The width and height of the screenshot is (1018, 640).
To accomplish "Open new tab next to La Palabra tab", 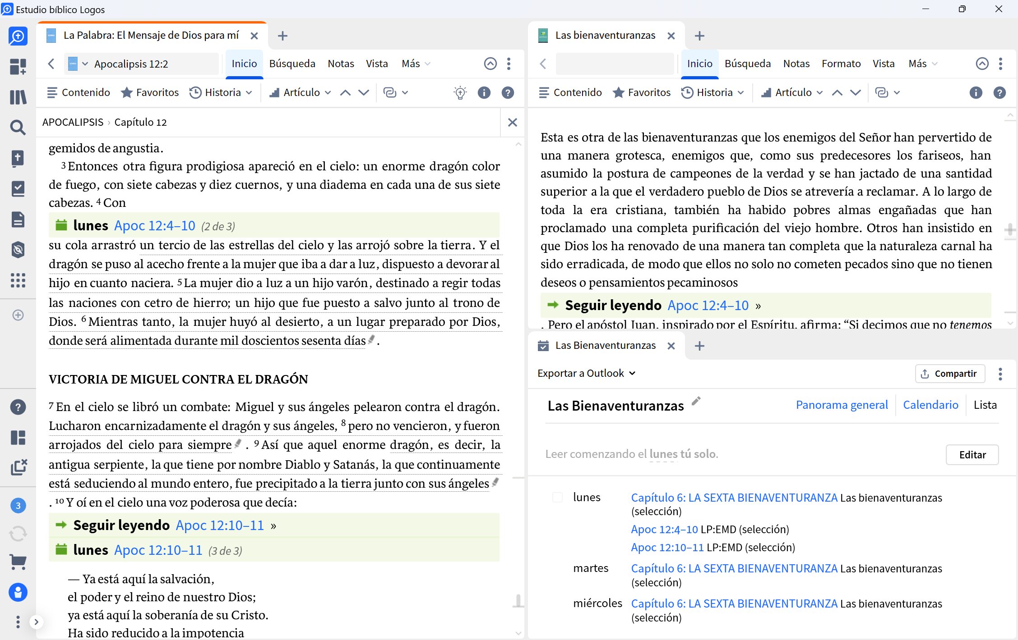I will point(282,36).
